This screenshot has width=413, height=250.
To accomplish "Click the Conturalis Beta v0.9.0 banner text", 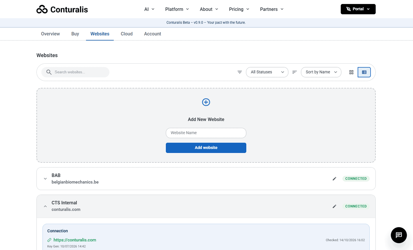I will coord(206,22).
